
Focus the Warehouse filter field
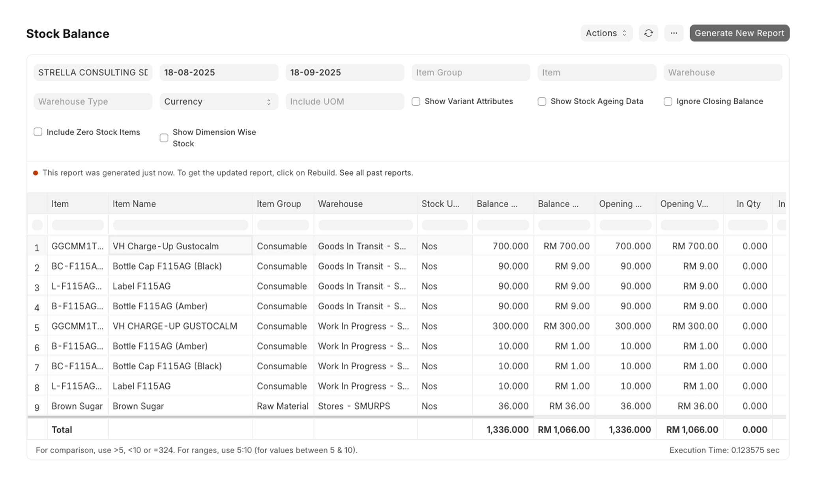(722, 73)
